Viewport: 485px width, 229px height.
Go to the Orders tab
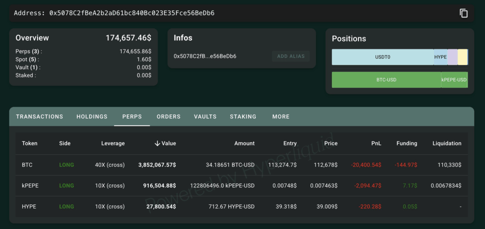[169, 117]
